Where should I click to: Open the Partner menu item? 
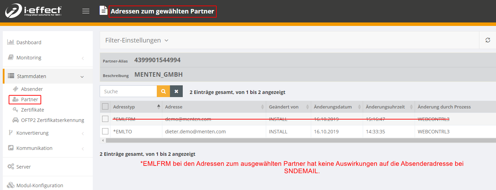29,99
